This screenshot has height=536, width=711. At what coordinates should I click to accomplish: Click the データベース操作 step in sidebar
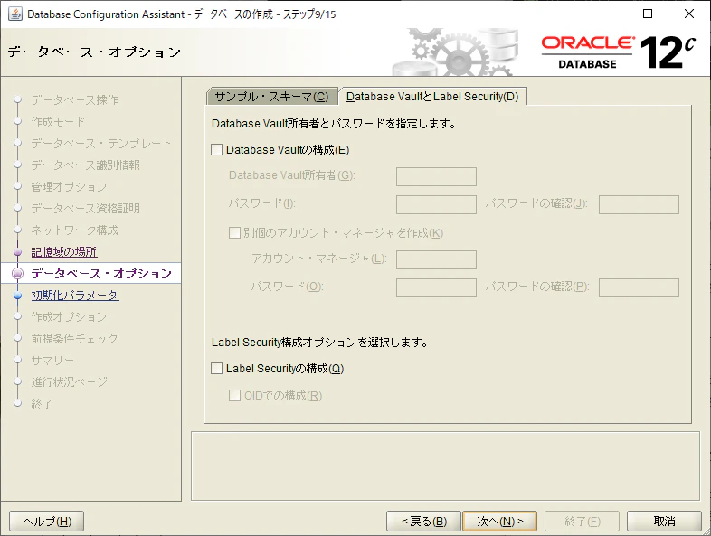(x=74, y=99)
